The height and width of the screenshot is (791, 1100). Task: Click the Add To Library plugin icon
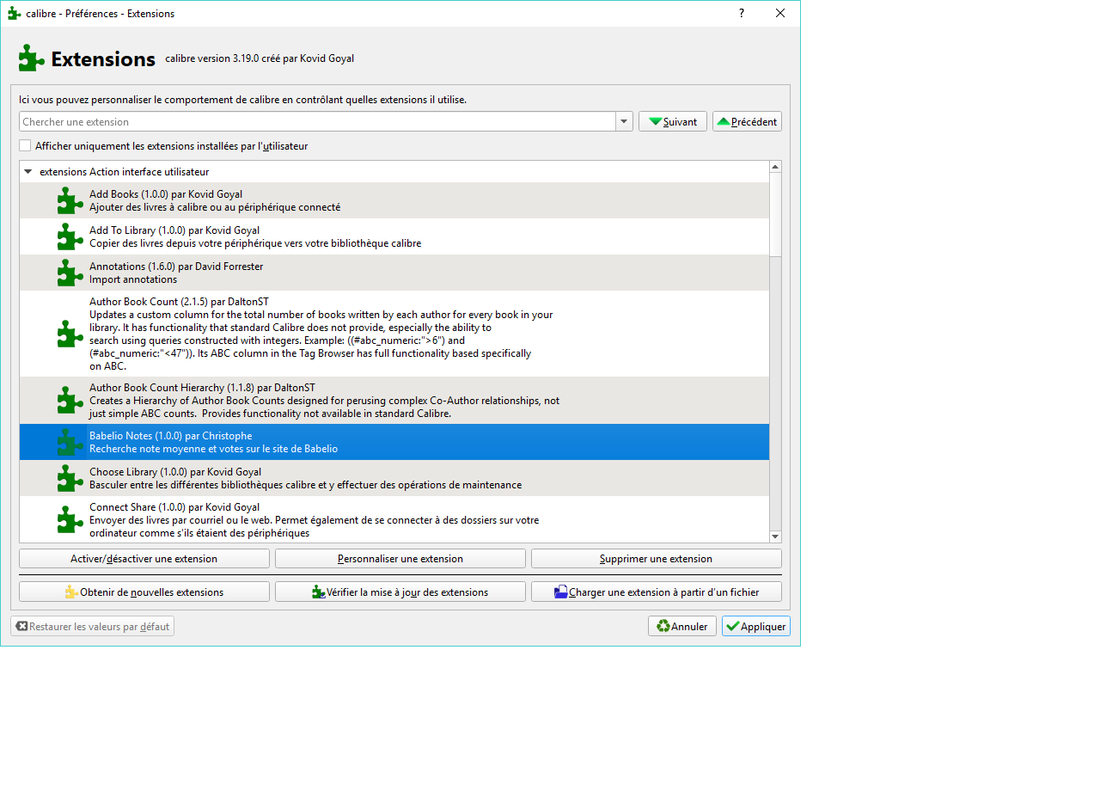70,236
